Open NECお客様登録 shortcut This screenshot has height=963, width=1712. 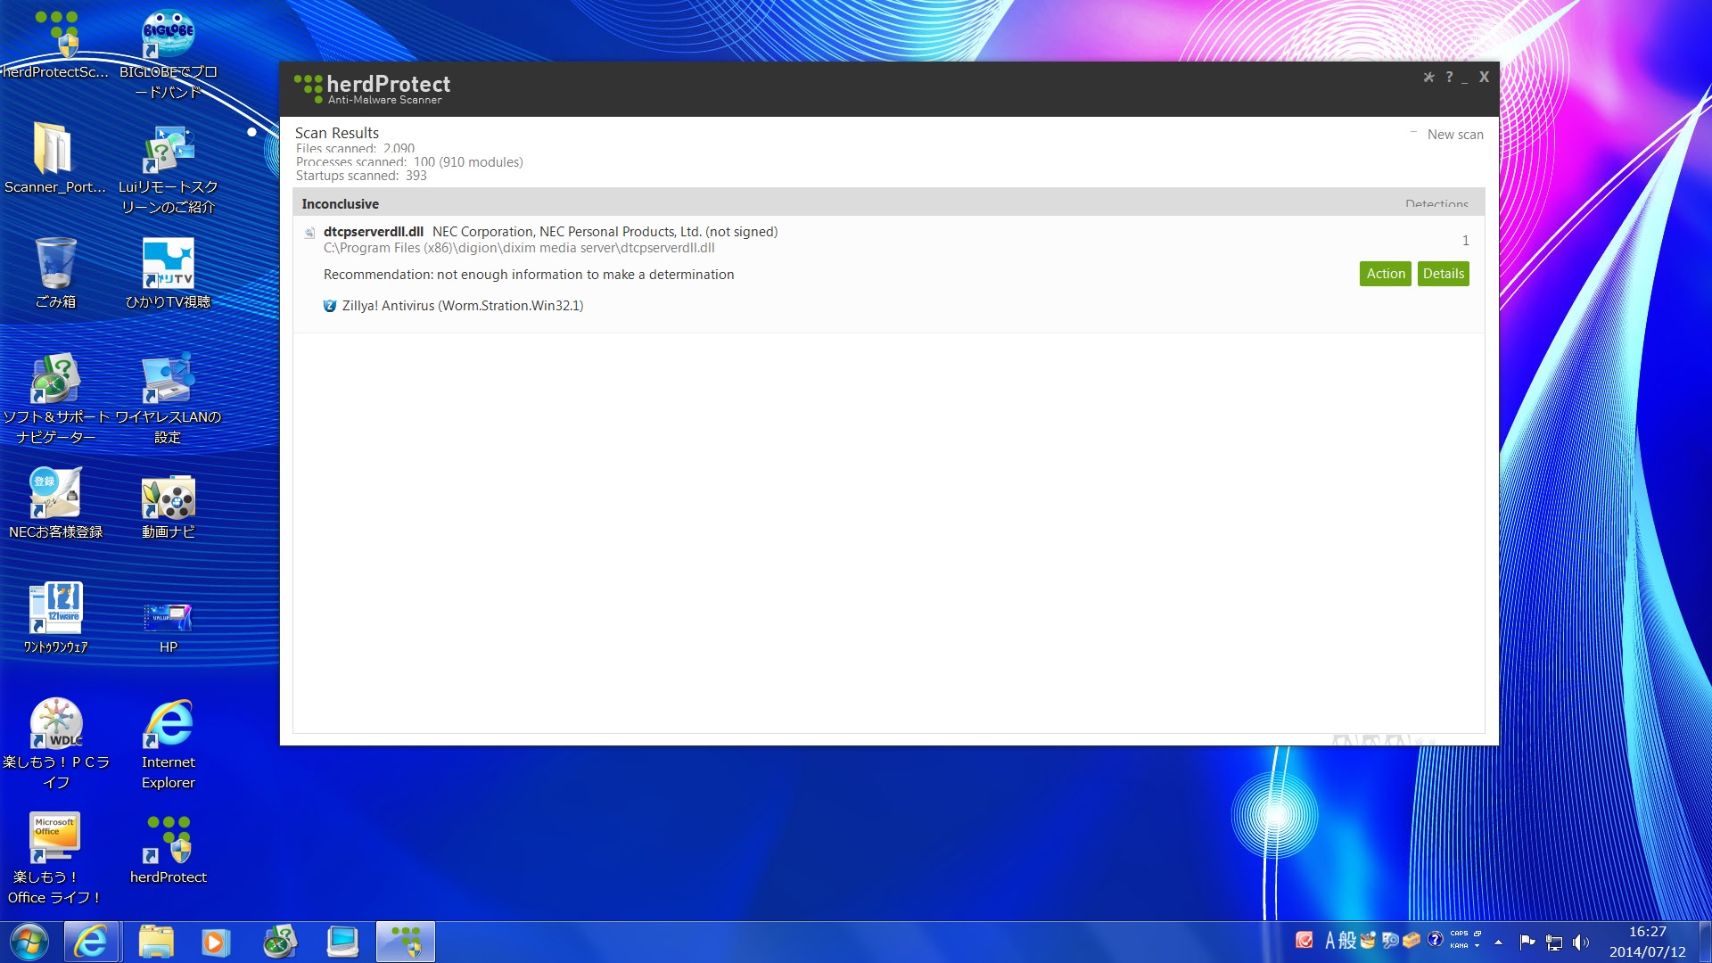(55, 504)
